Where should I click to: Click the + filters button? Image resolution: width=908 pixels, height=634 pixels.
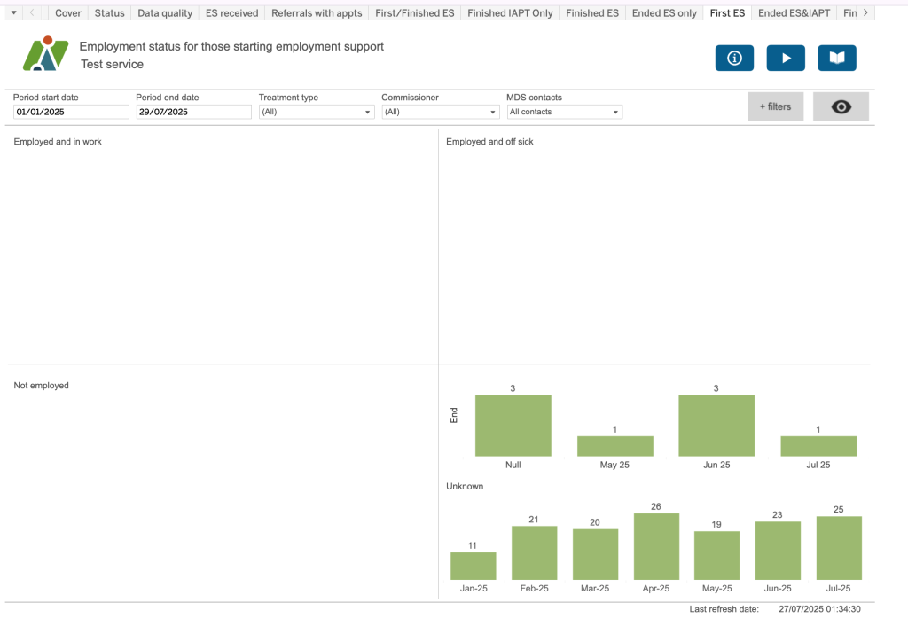(774, 106)
